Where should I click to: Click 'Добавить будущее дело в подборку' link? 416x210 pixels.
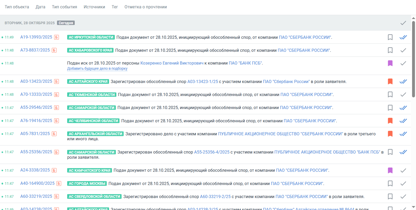pyautogui.click(x=97, y=69)
